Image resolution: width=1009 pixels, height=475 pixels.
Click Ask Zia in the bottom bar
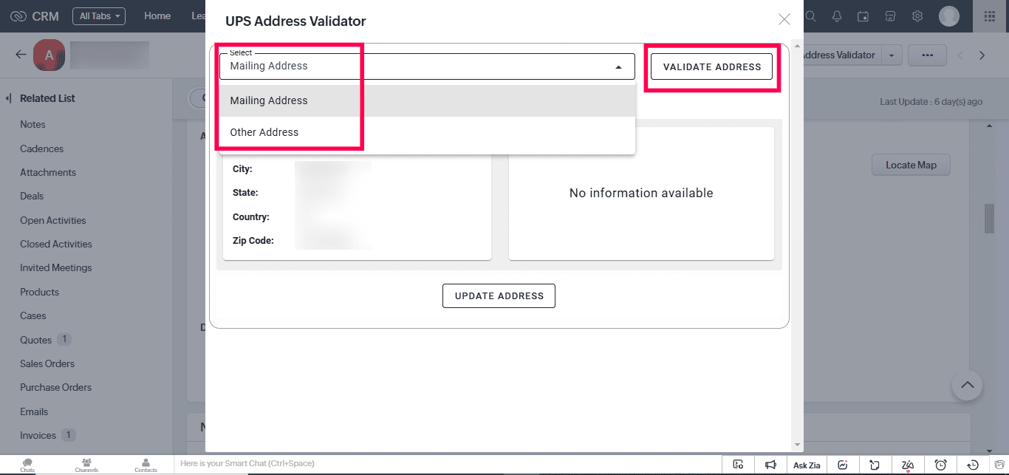(x=807, y=465)
